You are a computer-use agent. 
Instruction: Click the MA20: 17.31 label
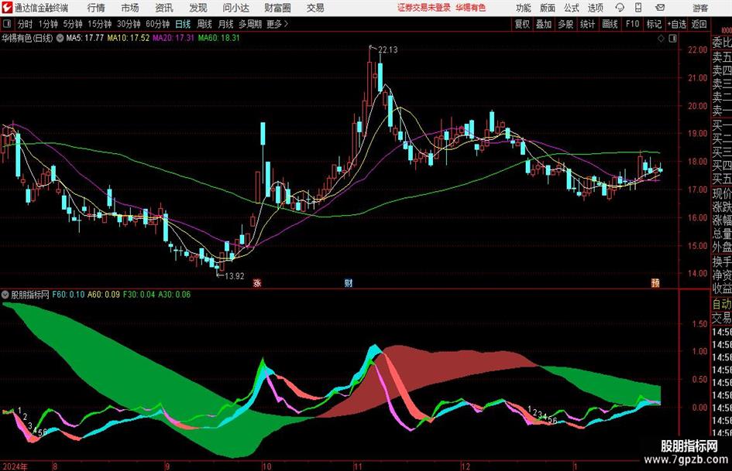pos(174,38)
